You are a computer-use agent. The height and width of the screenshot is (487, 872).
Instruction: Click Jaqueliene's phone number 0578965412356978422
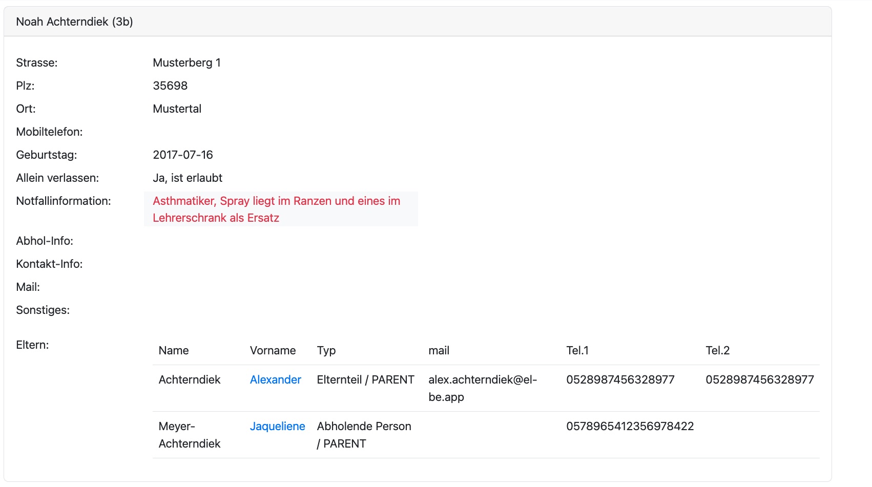[630, 426]
